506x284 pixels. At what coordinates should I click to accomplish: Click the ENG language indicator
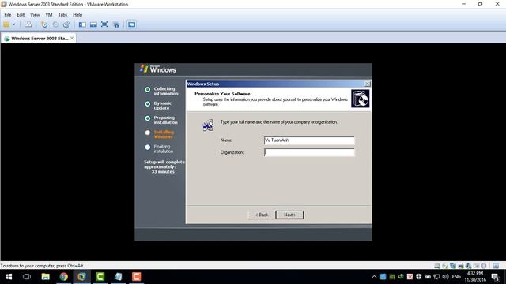coord(456,277)
